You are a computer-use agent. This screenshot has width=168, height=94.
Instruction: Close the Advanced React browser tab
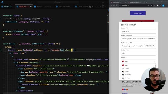[143, 2]
